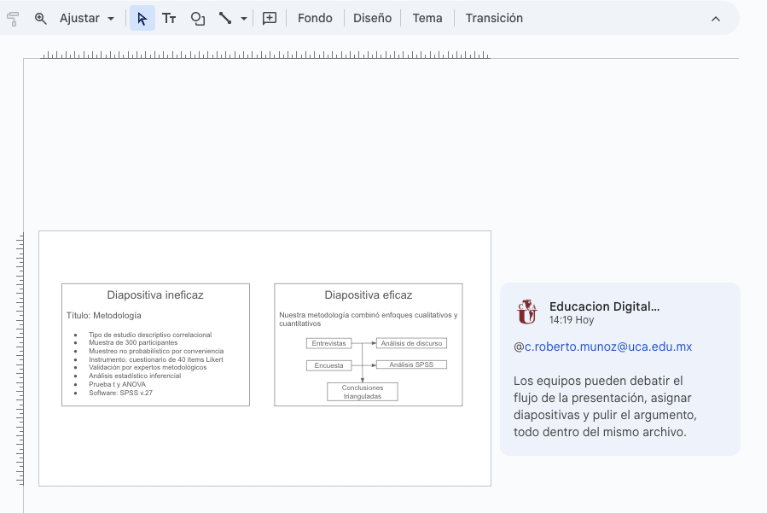Click the zoom magnifier icon
This screenshot has height=513, width=767.
click(x=40, y=18)
